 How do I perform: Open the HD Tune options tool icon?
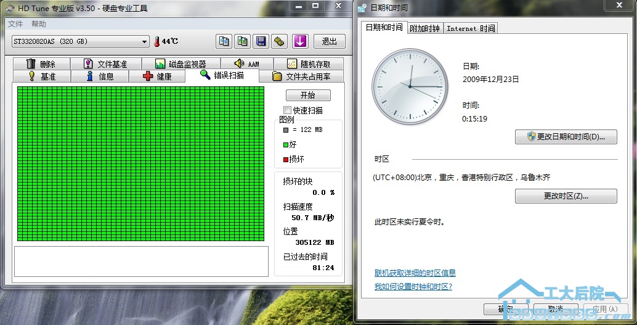(x=280, y=41)
